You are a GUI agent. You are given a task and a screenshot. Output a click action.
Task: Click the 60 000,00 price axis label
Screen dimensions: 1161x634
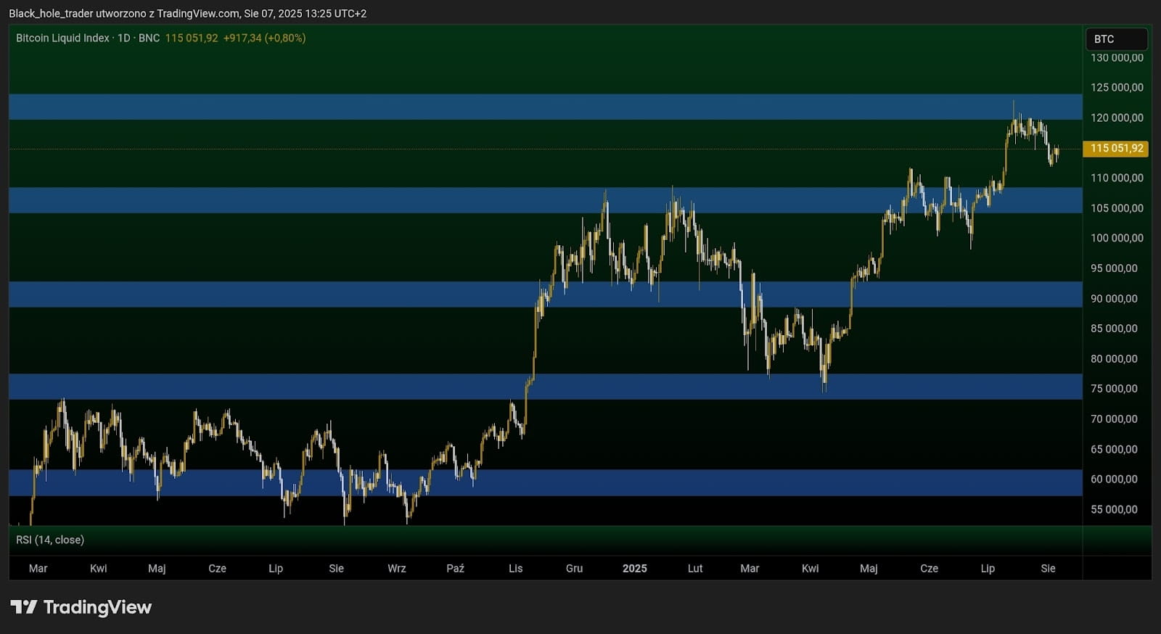coord(1114,479)
